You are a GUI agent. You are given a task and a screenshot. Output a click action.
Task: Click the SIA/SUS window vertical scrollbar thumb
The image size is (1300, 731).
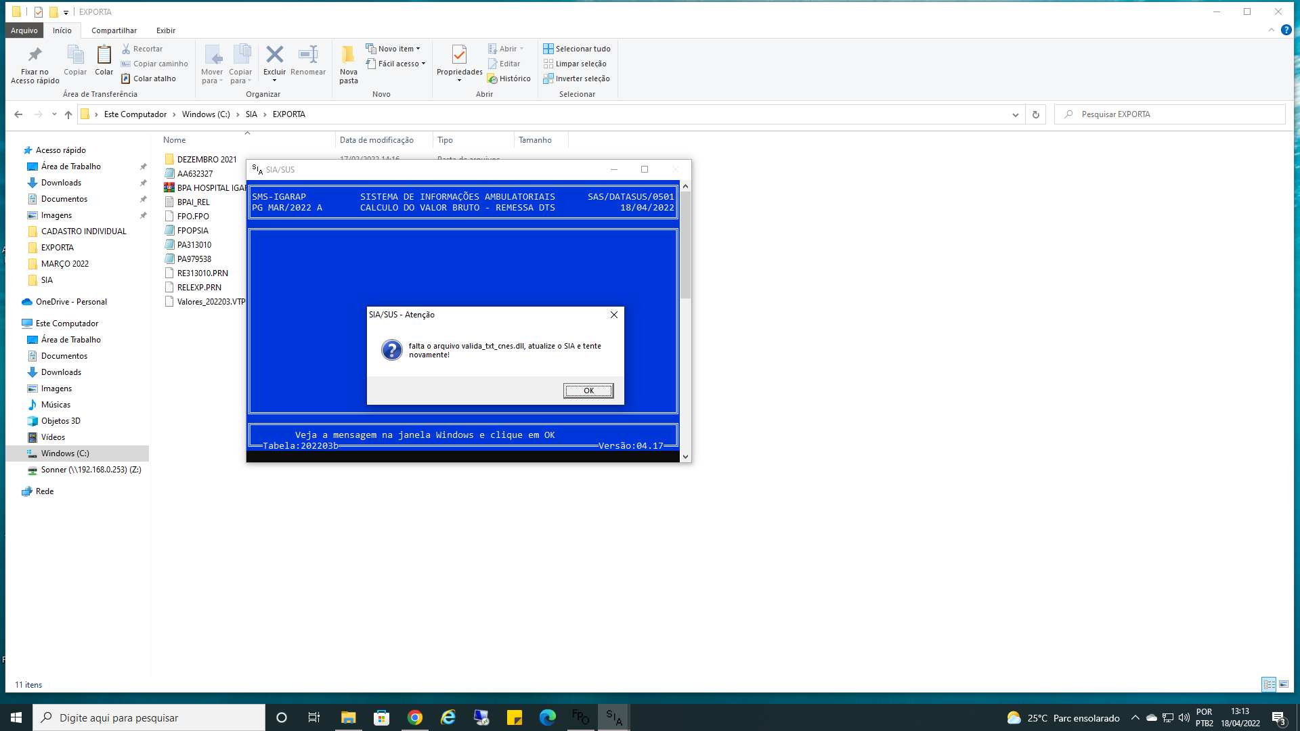point(685,244)
